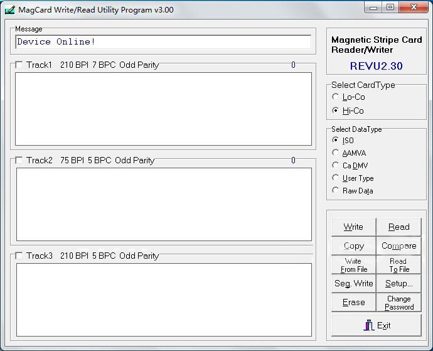Minimize the MagCard window
This screenshot has width=433, height=351.
(373, 8)
